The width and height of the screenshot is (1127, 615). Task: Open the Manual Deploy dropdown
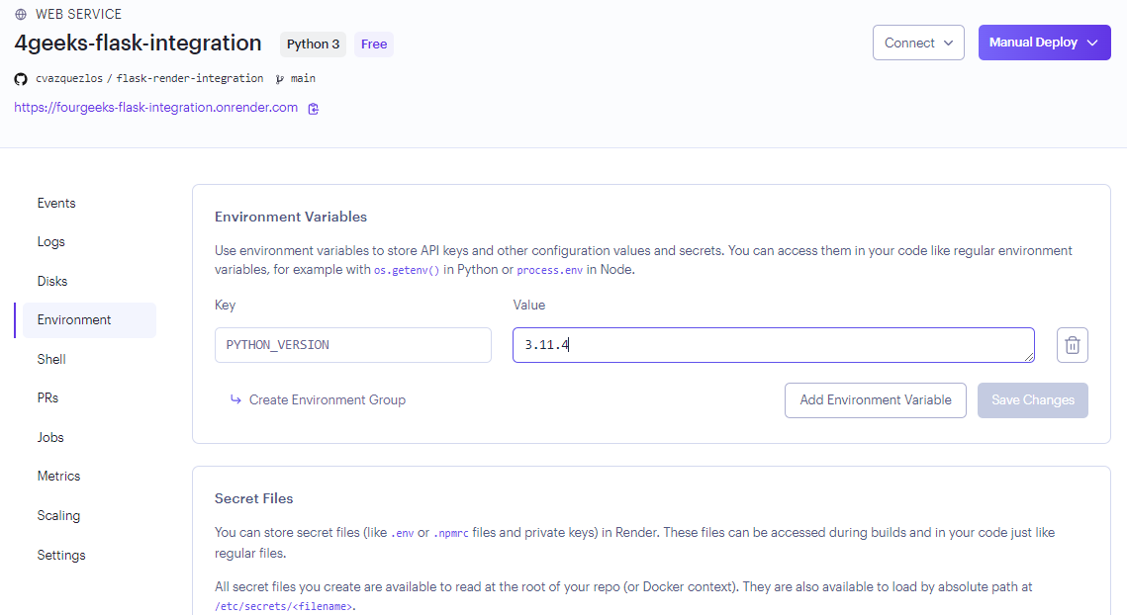pos(1044,43)
